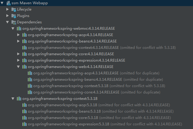
Task: Collapse the spring-web:4.3.14.RELEASE dependency
Action: coord(18,67)
